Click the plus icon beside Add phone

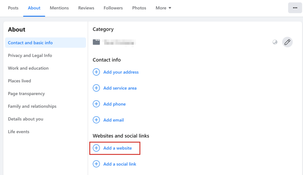point(96,104)
